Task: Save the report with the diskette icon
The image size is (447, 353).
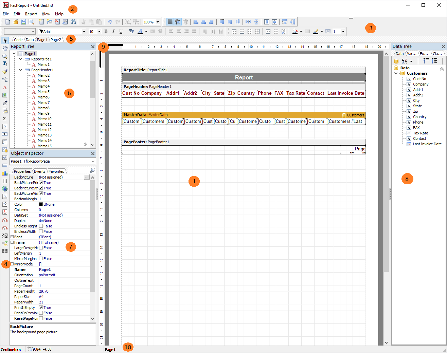Action: coord(23,22)
